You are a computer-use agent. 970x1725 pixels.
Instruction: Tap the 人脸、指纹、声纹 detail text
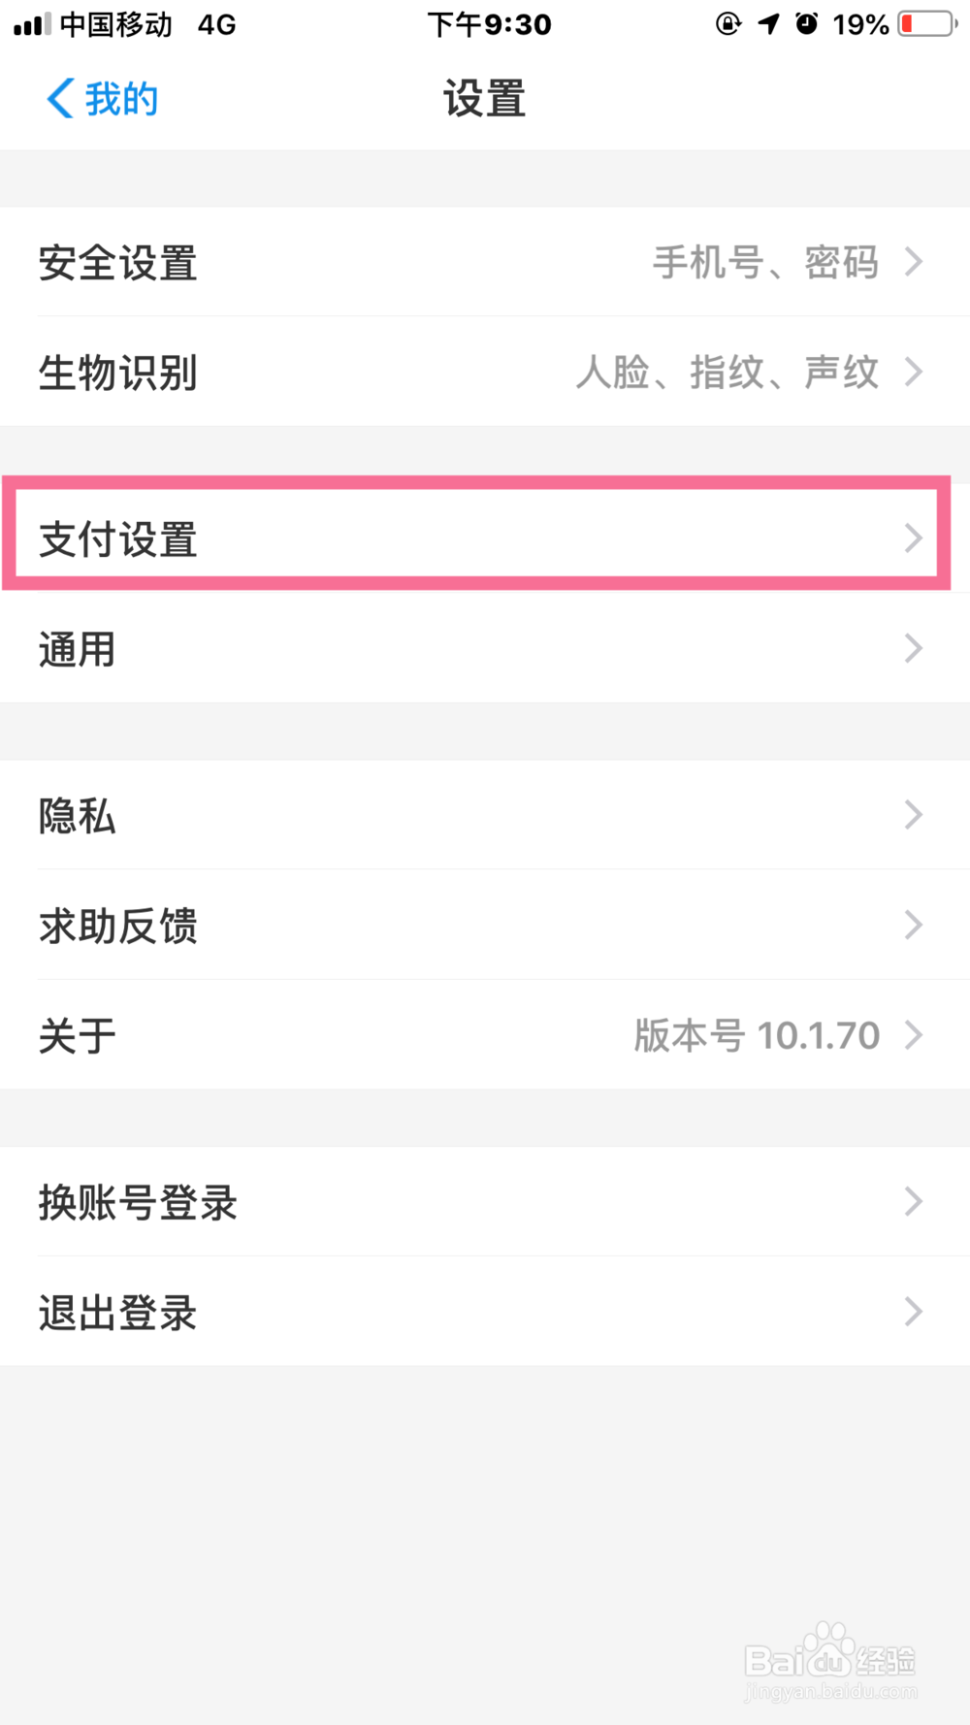coord(727,372)
